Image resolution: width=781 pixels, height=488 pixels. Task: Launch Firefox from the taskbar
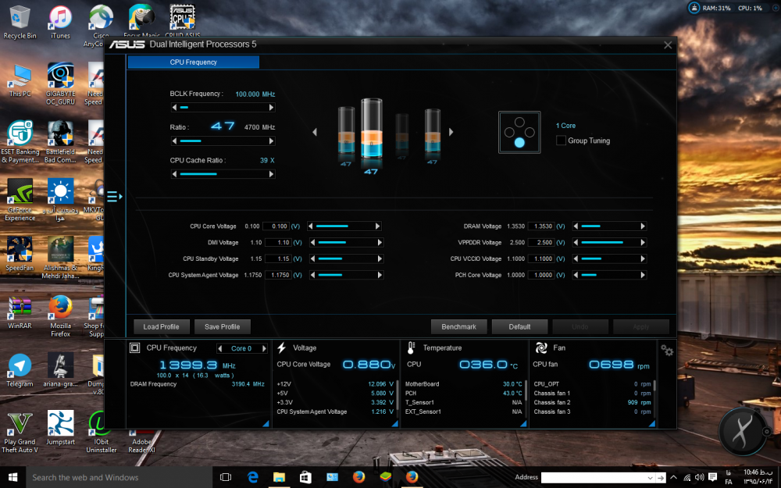[x=359, y=476]
